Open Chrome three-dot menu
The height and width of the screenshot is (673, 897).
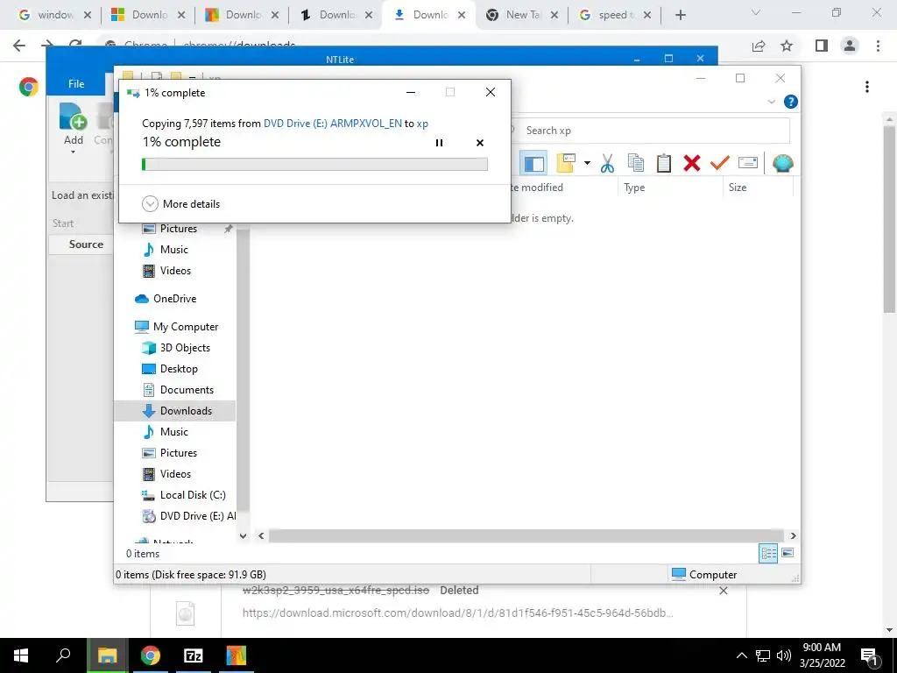click(x=878, y=46)
